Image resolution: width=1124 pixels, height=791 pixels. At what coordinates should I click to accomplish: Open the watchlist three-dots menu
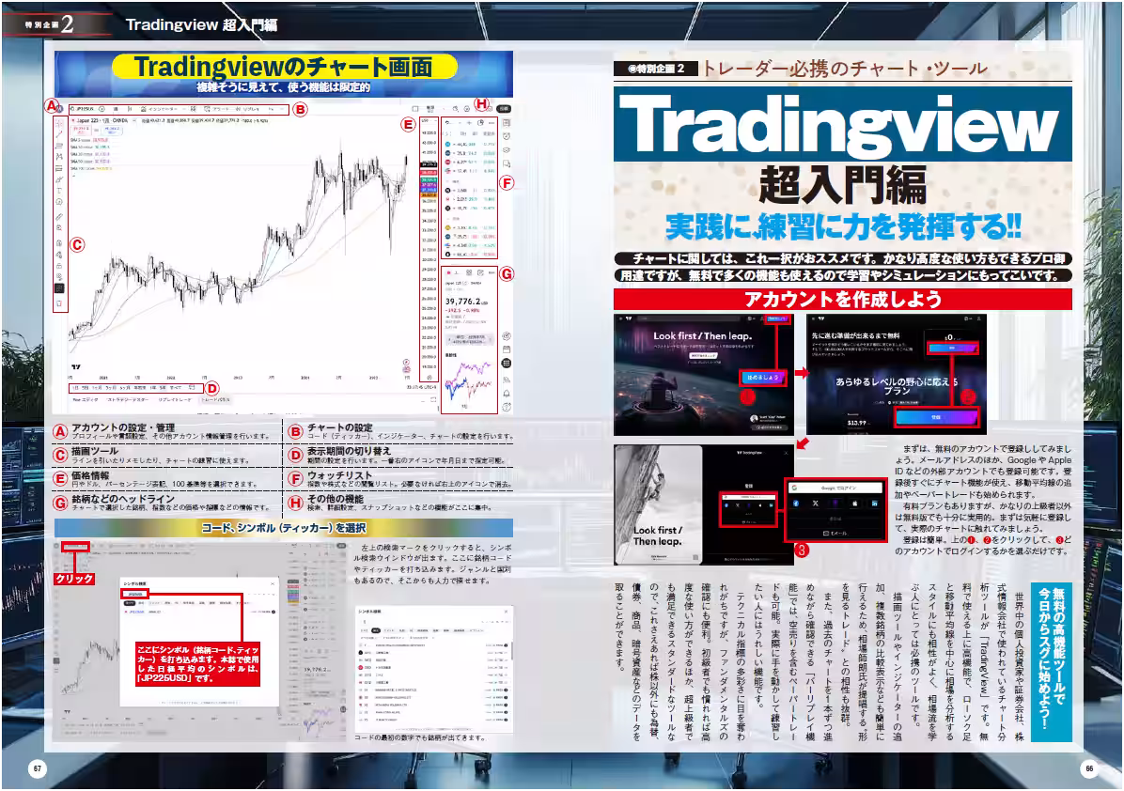tap(492, 123)
